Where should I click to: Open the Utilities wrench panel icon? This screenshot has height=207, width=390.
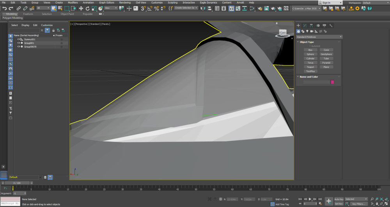(331, 26)
